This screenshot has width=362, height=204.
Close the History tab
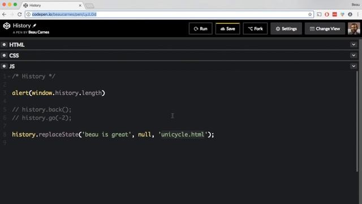[x=80, y=5]
